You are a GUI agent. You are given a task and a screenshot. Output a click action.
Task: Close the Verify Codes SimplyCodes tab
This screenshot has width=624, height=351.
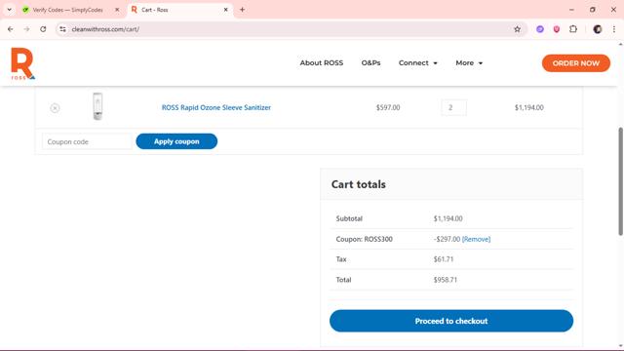click(117, 10)
